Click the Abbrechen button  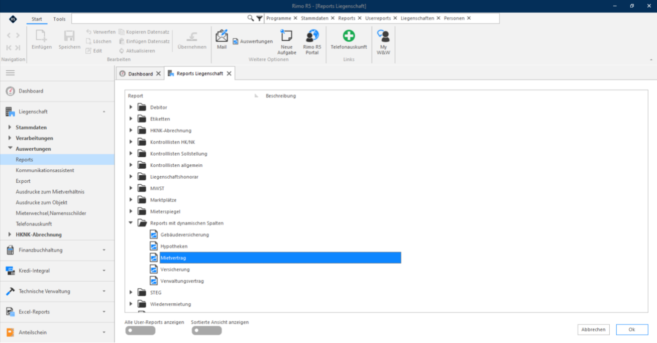coord(594,329)
